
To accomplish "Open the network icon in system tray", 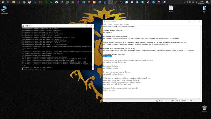I will click(190, 2).
